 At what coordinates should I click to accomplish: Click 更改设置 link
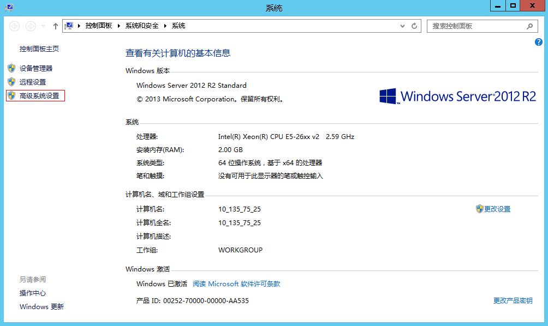pos(497,209)
